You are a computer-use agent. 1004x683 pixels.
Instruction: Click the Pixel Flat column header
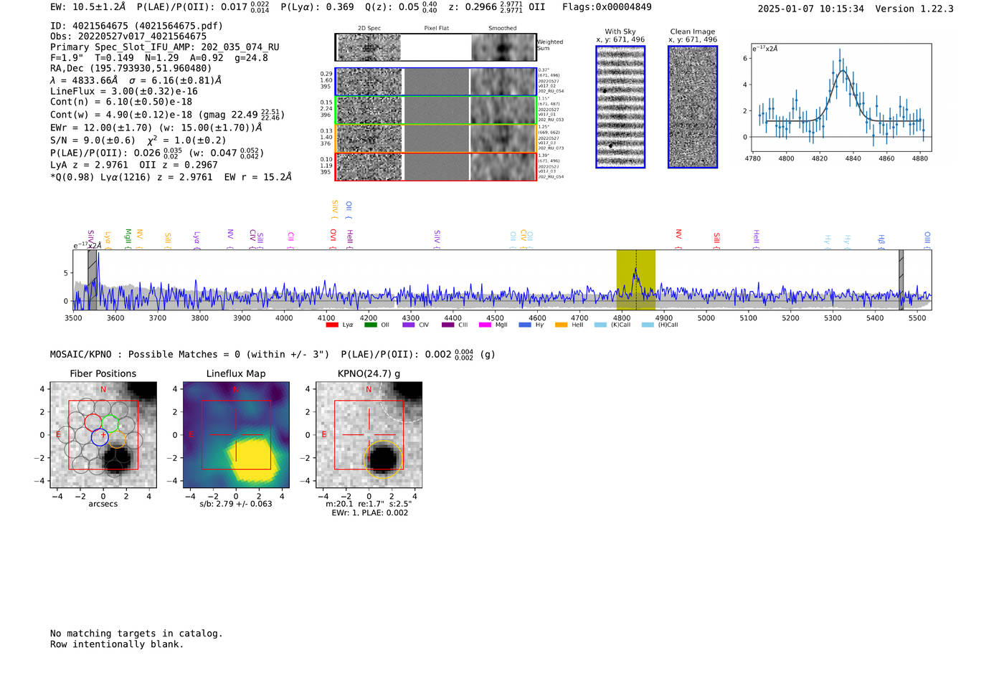437,29
